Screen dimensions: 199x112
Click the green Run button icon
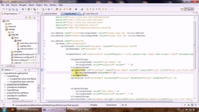pyautogui.click(x=29, y=9)
